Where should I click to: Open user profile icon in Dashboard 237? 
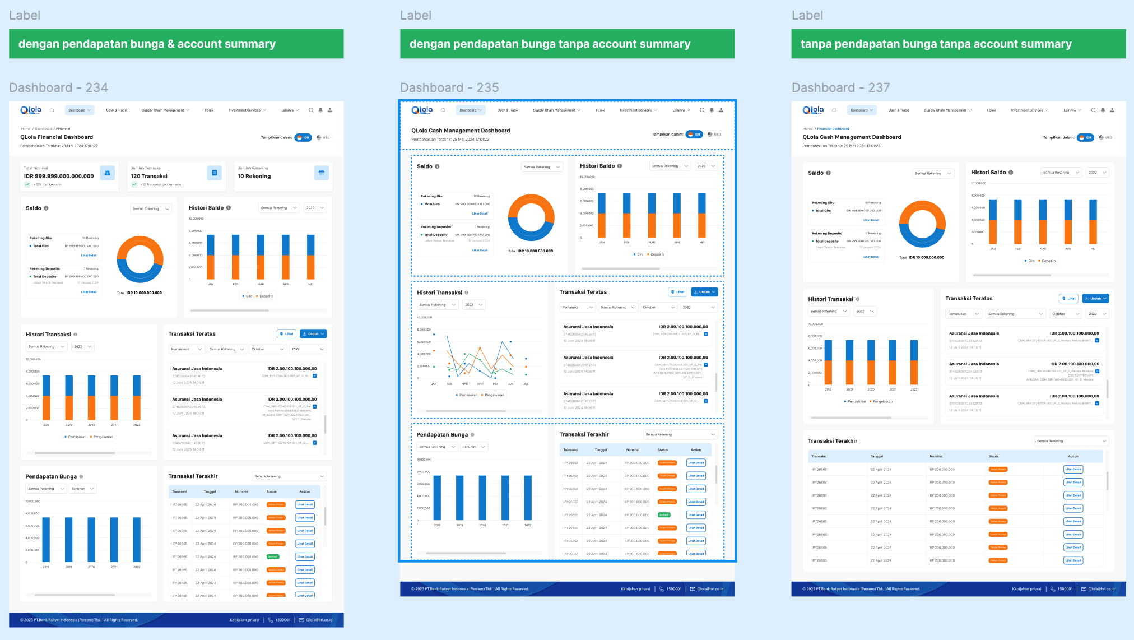pos(1112,110)
